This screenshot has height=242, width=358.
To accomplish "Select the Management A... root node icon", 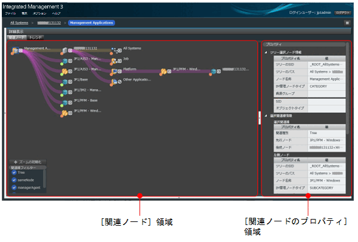I will pyautogui.click(x=15, y=50).
